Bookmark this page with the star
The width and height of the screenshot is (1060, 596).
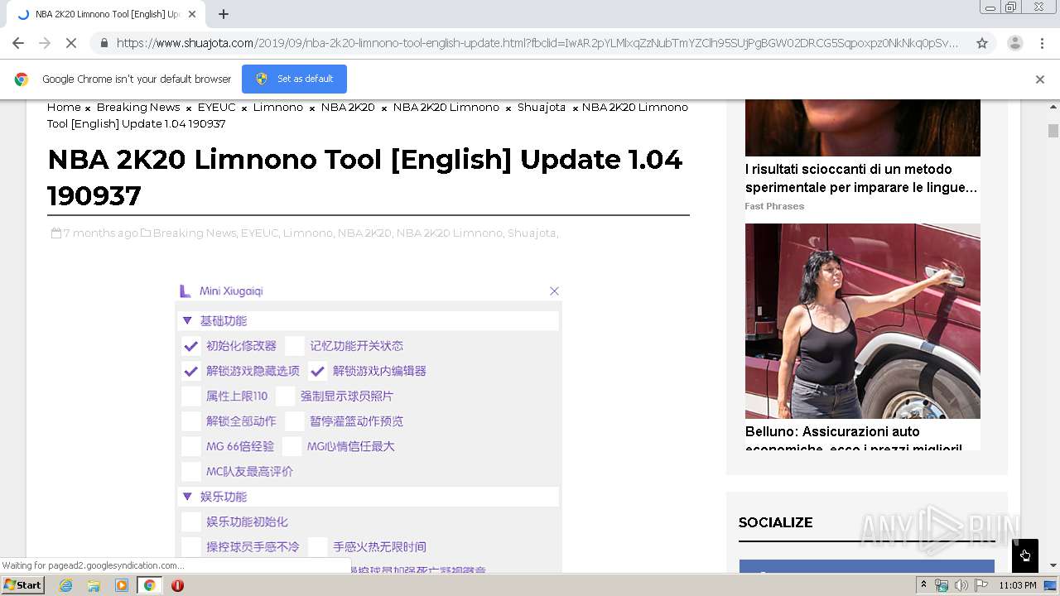point(982,43)
